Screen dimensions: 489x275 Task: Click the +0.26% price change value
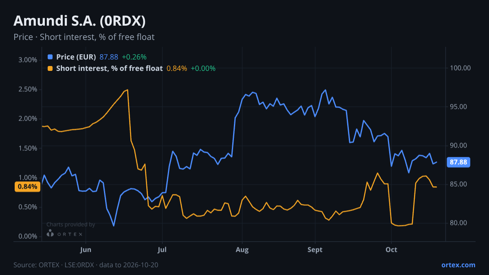point(134,57)
